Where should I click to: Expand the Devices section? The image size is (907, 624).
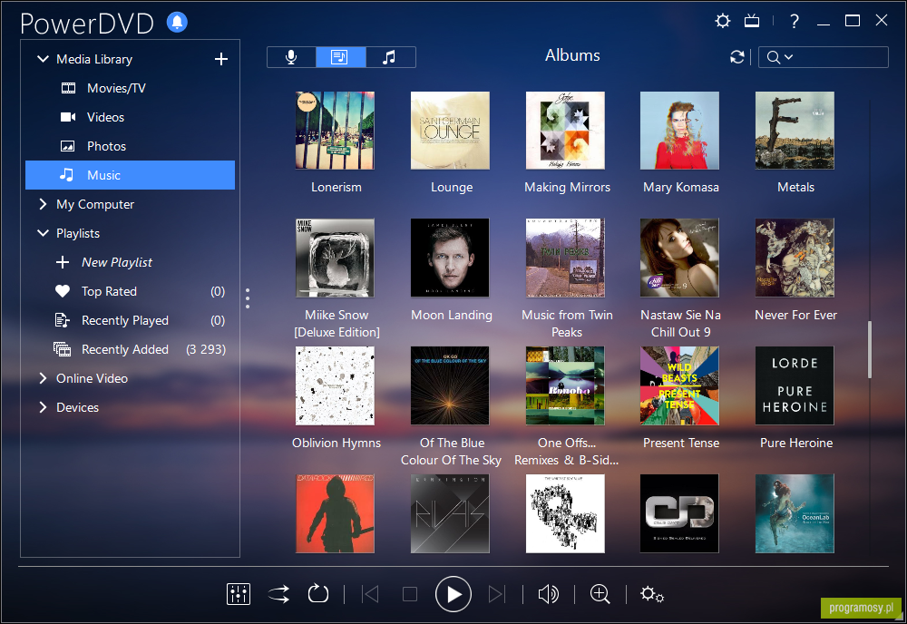tap(43, 407)
